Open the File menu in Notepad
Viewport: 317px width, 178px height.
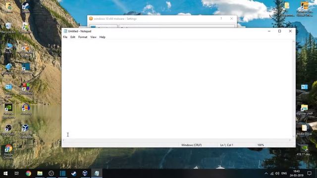point(65,37)
